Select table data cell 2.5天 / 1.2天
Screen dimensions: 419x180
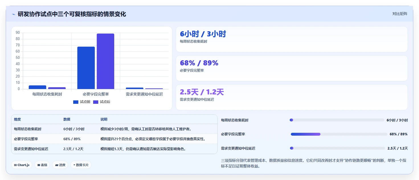(73, 149)
